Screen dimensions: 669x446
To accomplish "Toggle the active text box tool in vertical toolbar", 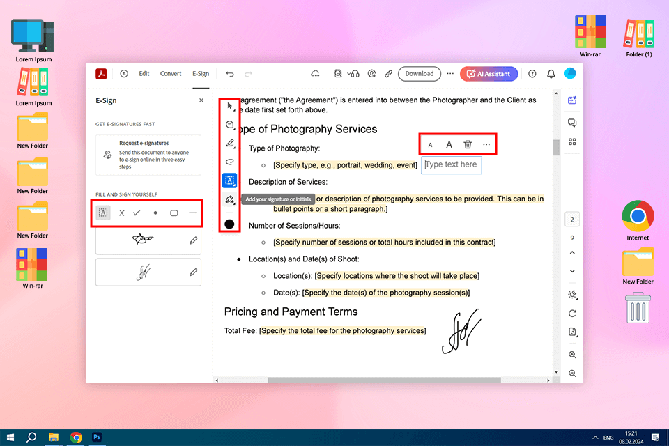I will click(x=229, y=180).
